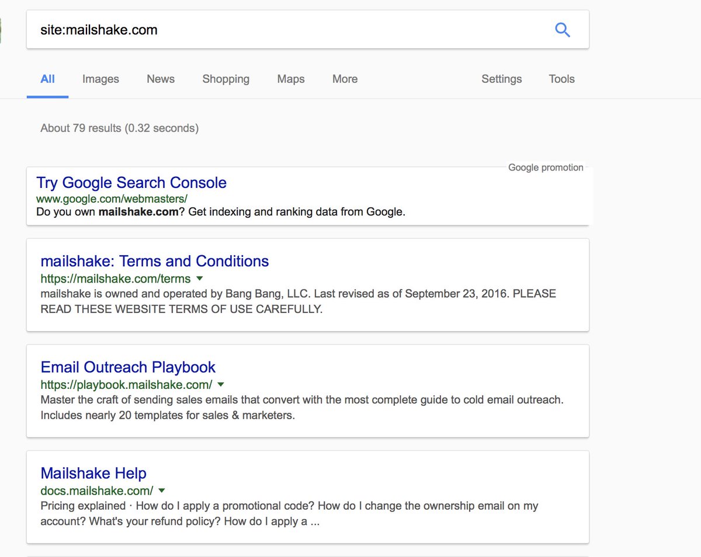
Task: Click the blue search magnifier icon
Action: coord(562,30)
